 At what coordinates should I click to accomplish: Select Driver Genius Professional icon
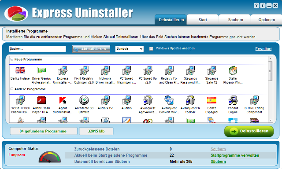coord(41,70)
